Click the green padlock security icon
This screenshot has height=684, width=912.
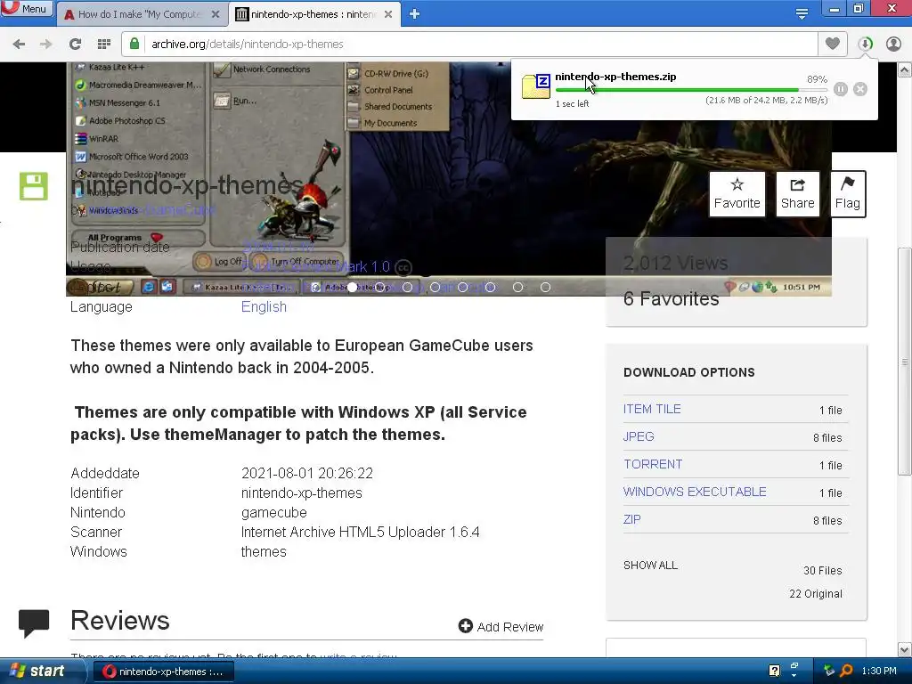tap(134, 44)
